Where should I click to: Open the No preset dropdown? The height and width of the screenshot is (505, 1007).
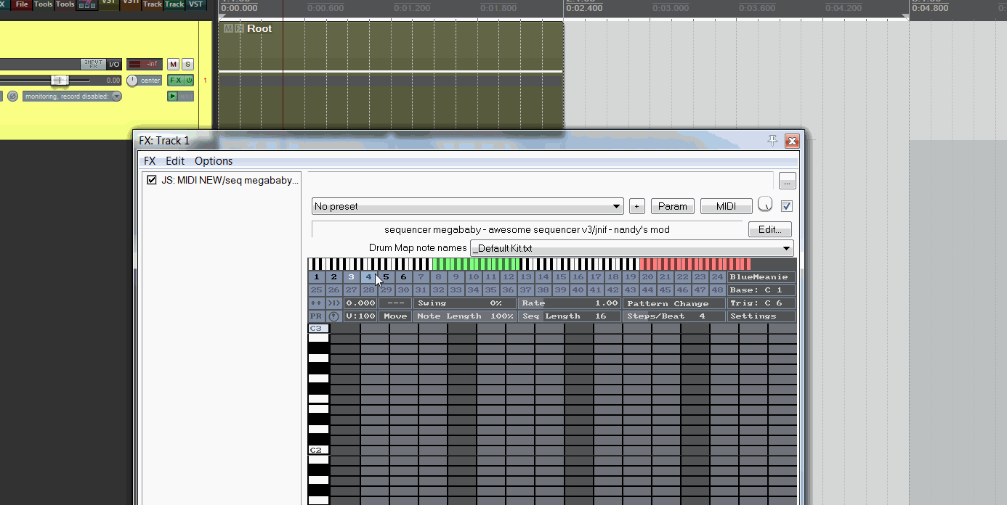(468, 207)
